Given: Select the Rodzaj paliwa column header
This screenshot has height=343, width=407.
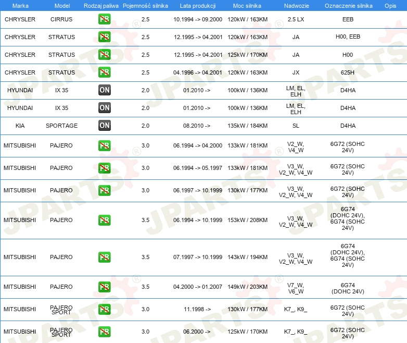Looking at the screenshot, I should tap(101, 6).
